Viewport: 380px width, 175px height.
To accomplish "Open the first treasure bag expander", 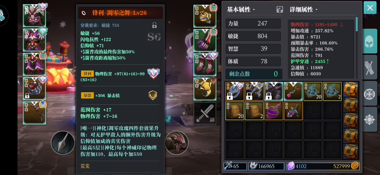I will [x=351, y=89].
